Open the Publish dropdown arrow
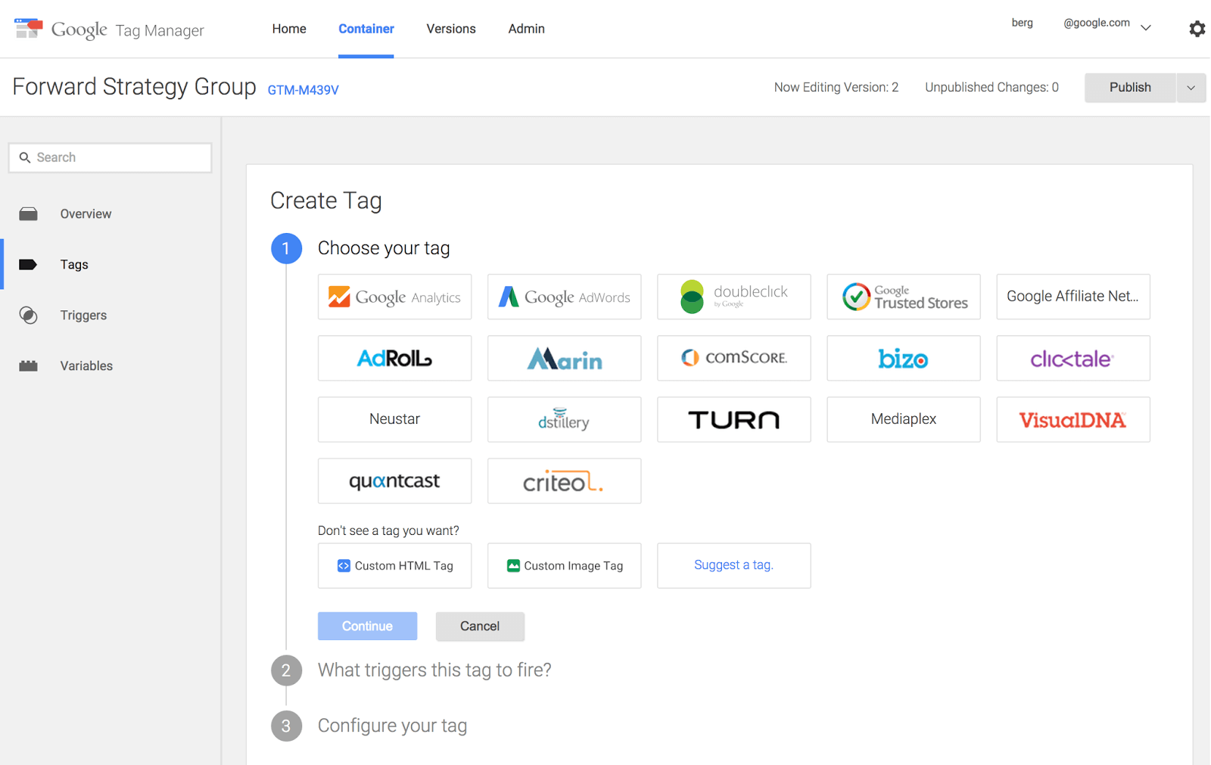 [1191, 88]
